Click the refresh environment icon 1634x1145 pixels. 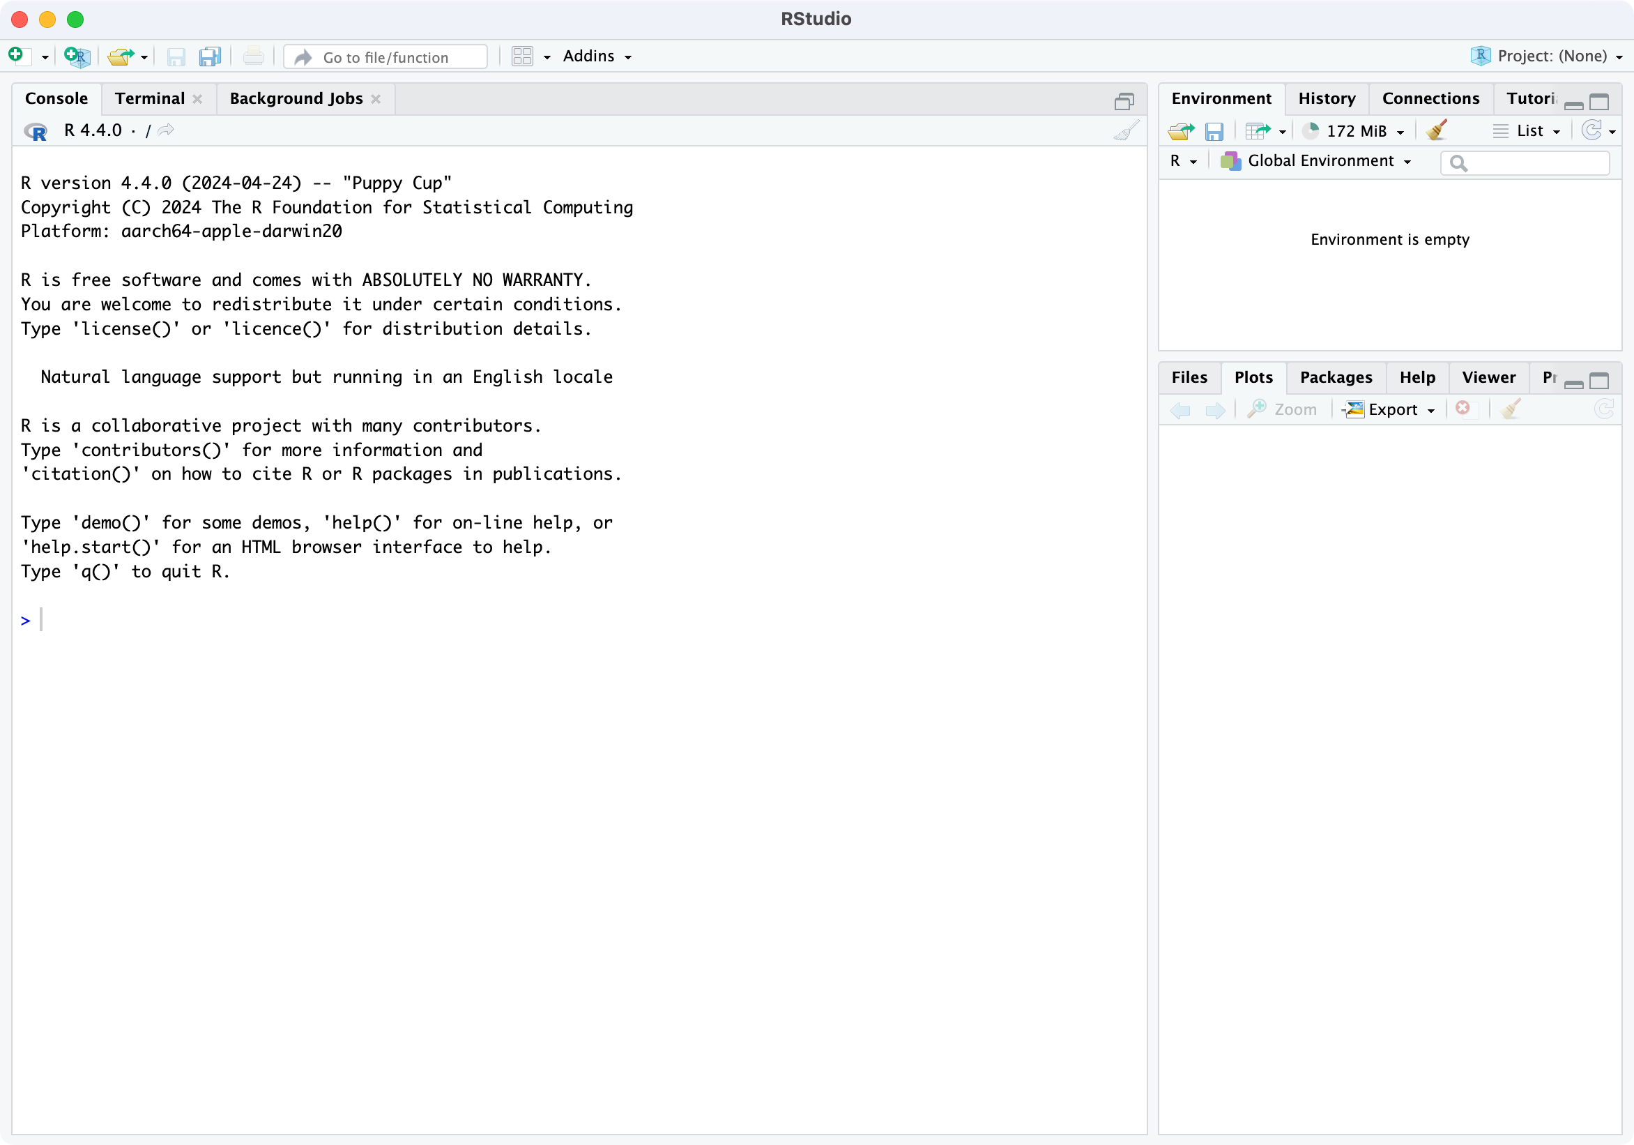[1592, 130]
